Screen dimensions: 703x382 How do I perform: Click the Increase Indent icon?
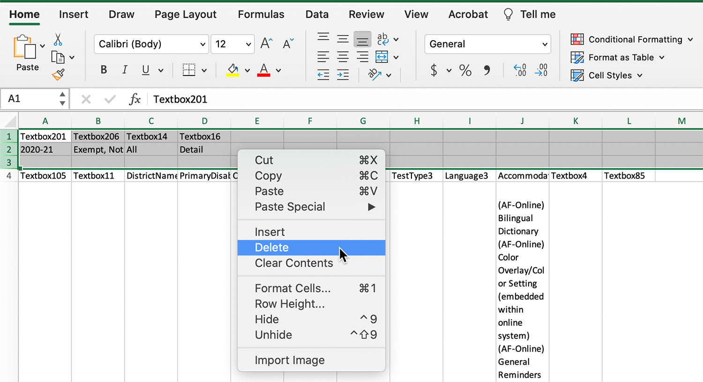click(x=343, y=75)
